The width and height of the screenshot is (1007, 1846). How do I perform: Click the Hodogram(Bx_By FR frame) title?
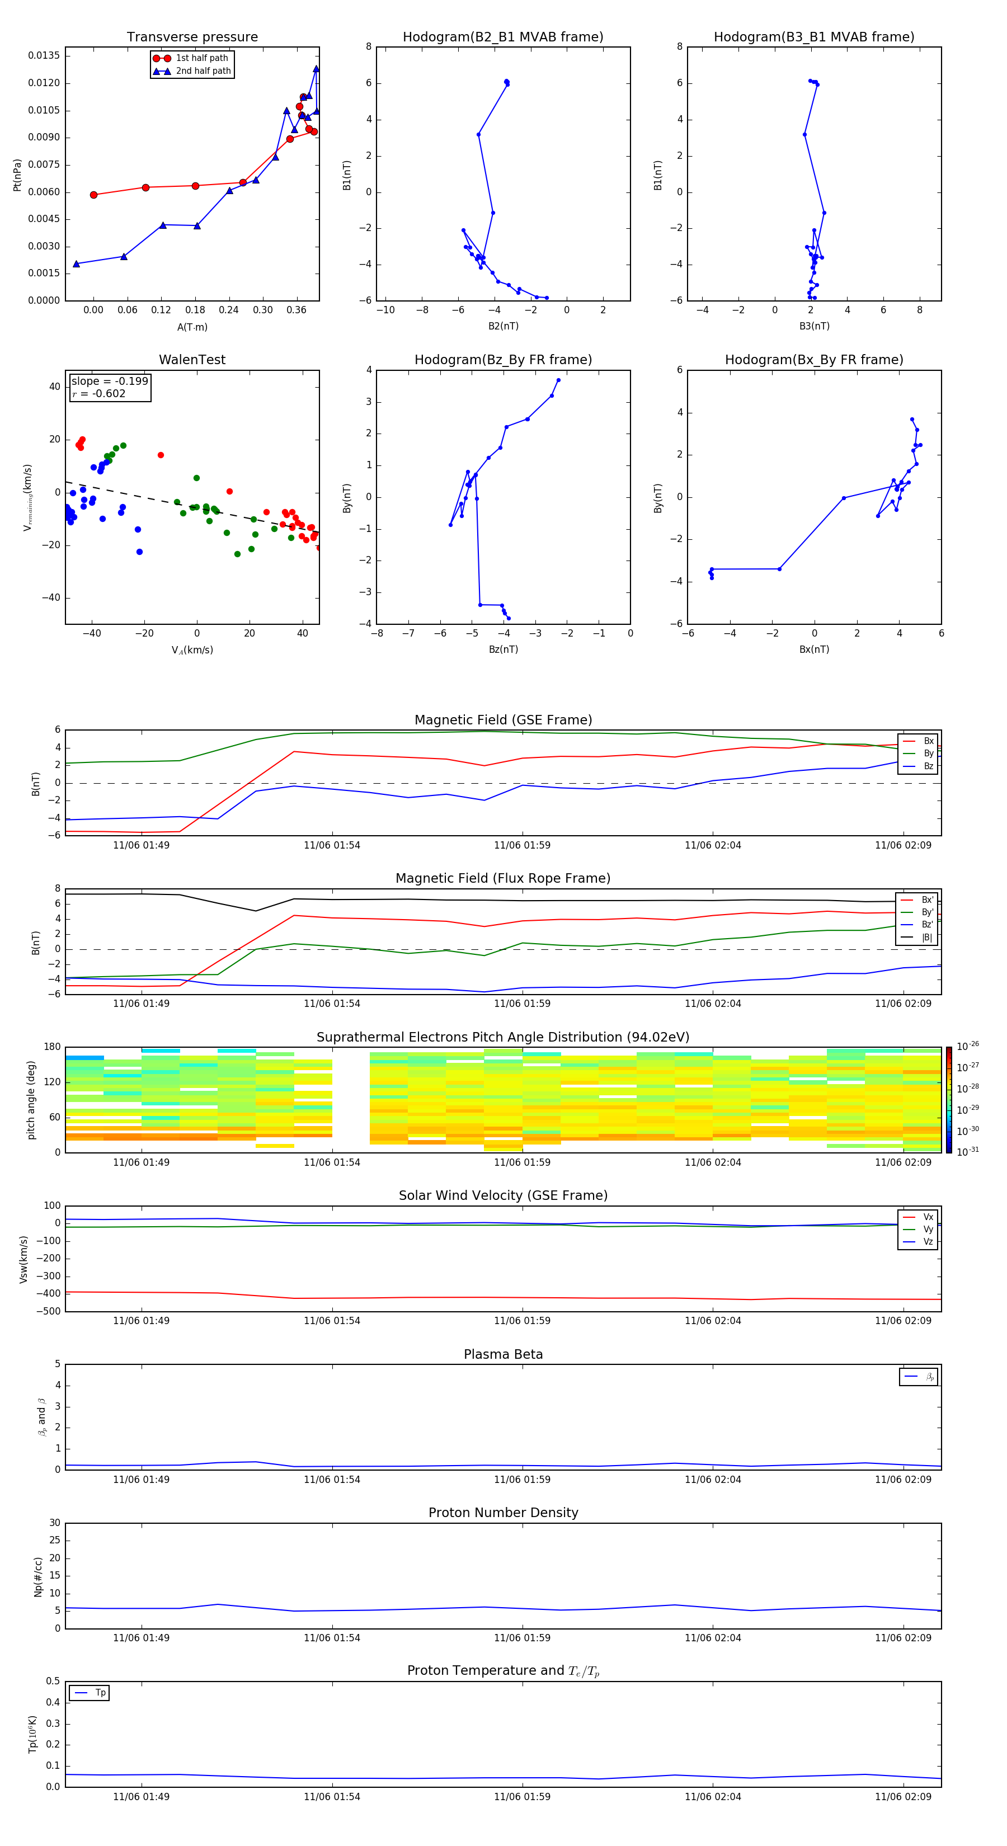(813, 360)
